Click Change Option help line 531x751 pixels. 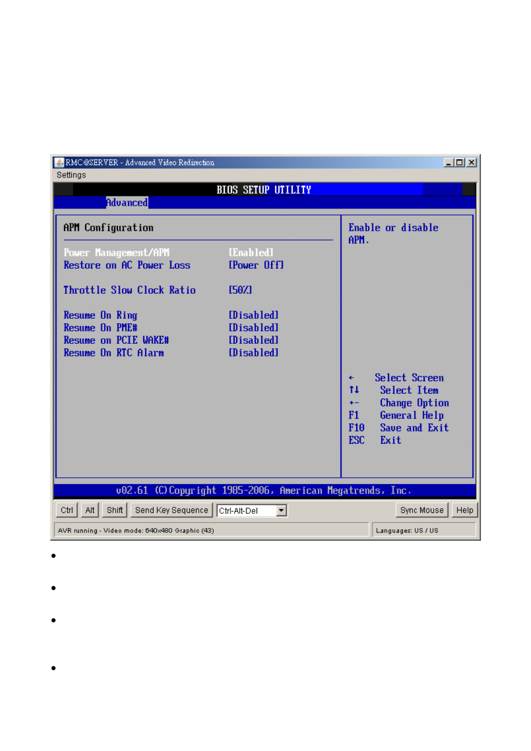(399, 403)
